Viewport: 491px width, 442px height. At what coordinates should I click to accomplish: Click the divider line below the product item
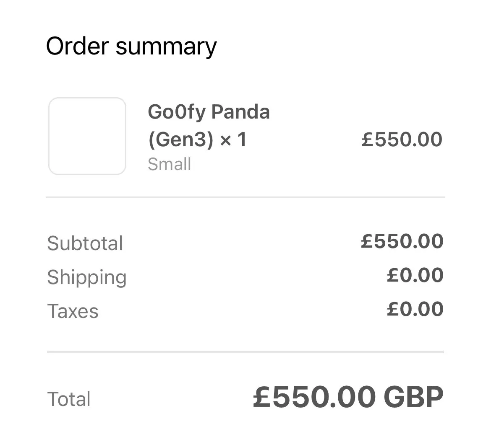point(245,197)
